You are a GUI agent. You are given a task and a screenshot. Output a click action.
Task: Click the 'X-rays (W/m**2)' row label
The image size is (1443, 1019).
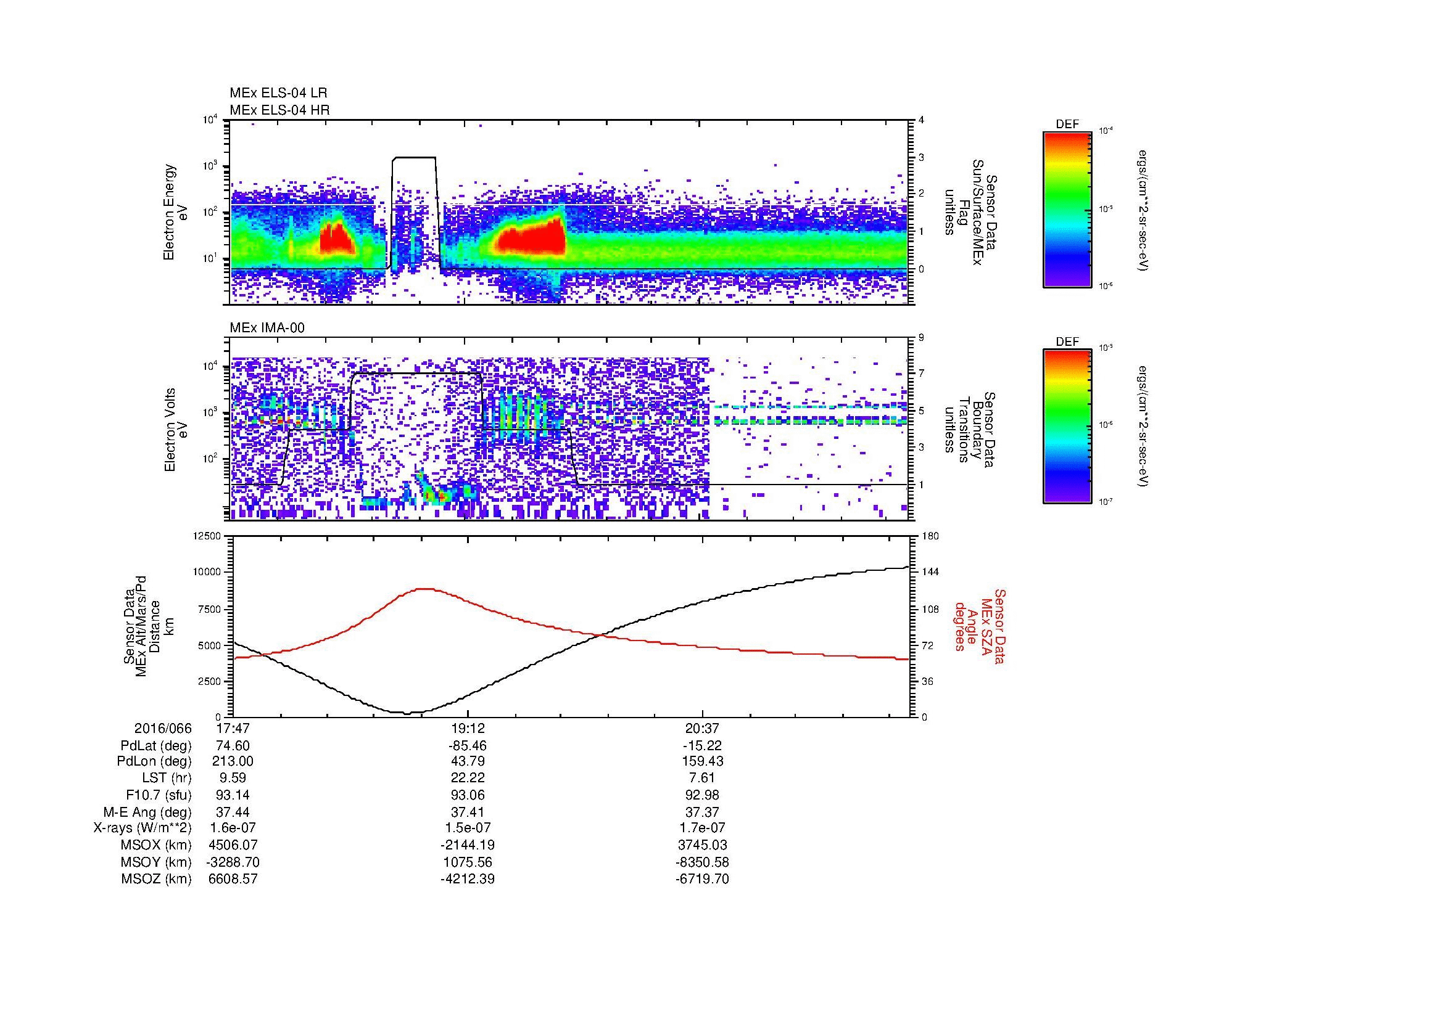coord(143,828)
